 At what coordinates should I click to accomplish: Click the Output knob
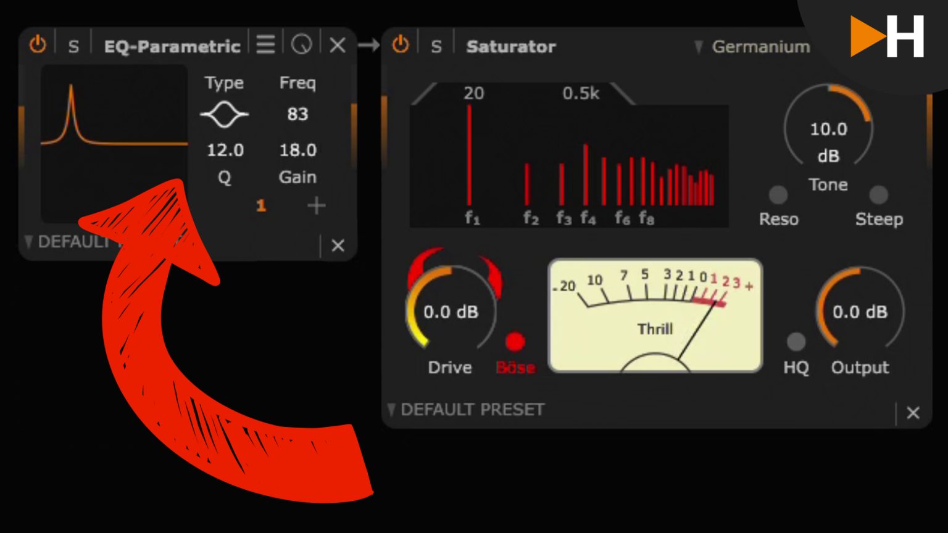pyautogui.click(x=860, y=312)
